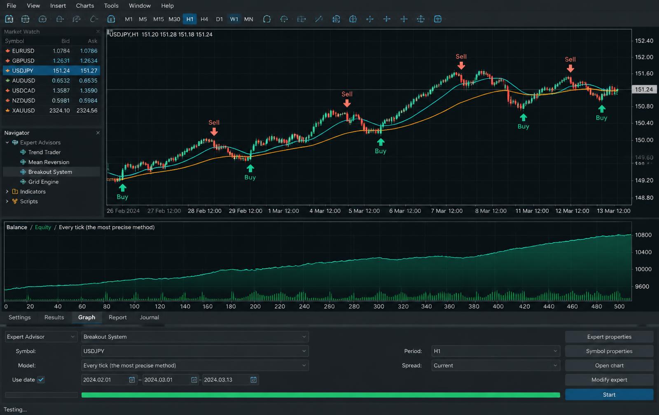659x415 pixels.
Task: Click the EURUSD symbol icon in Market Watch
Action: (7, 51)
